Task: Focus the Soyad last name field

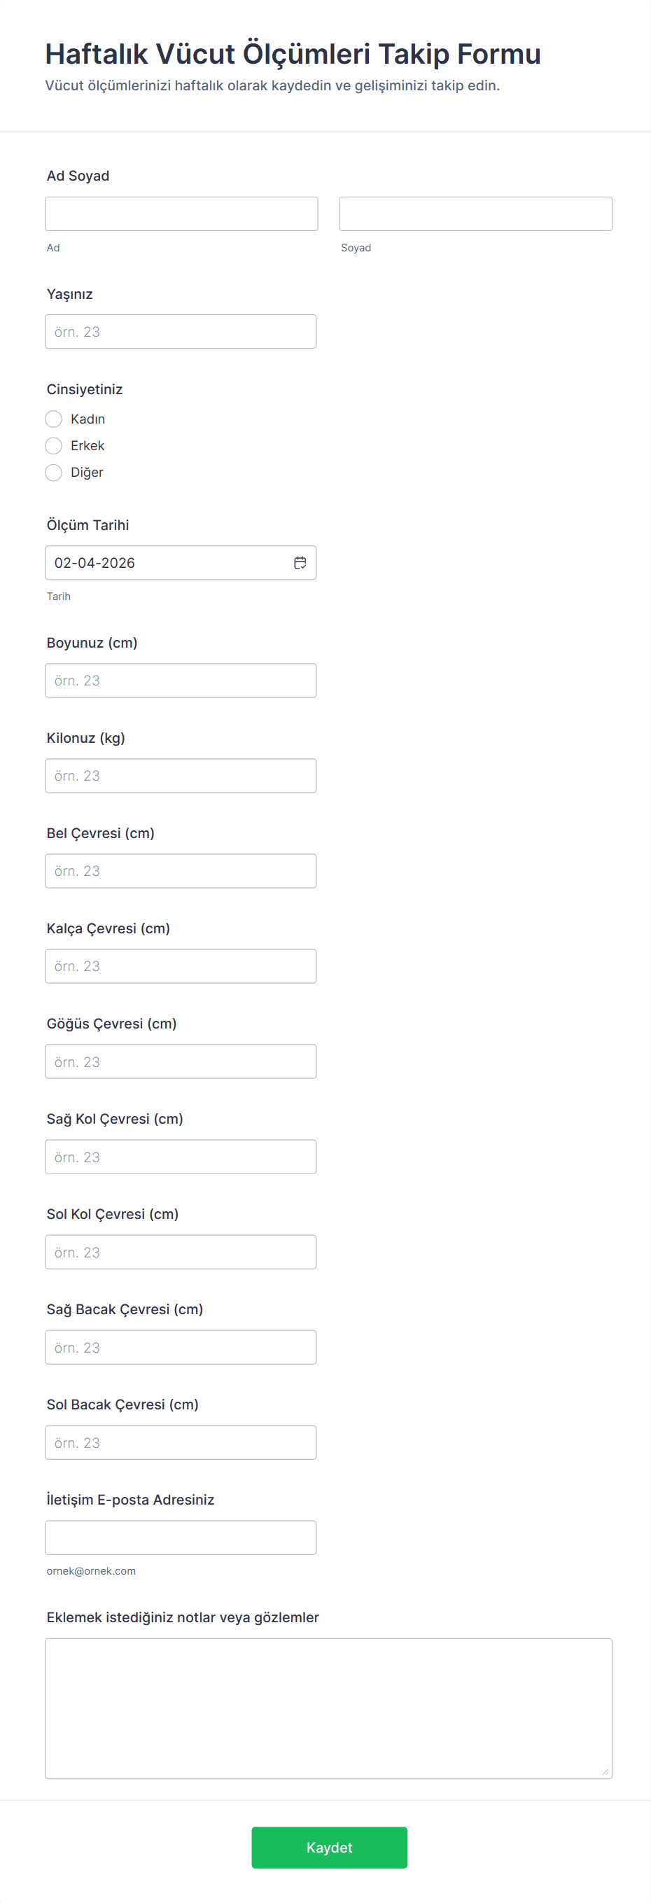Action: click(475, 214)
